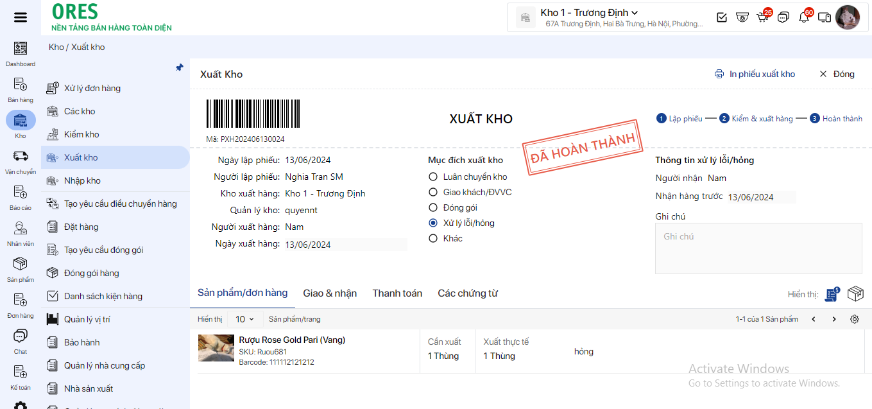Open the notifications bell icon
The width and height of the screenshot is (872, 409).
pyautogui.click(x=803, y=17)
